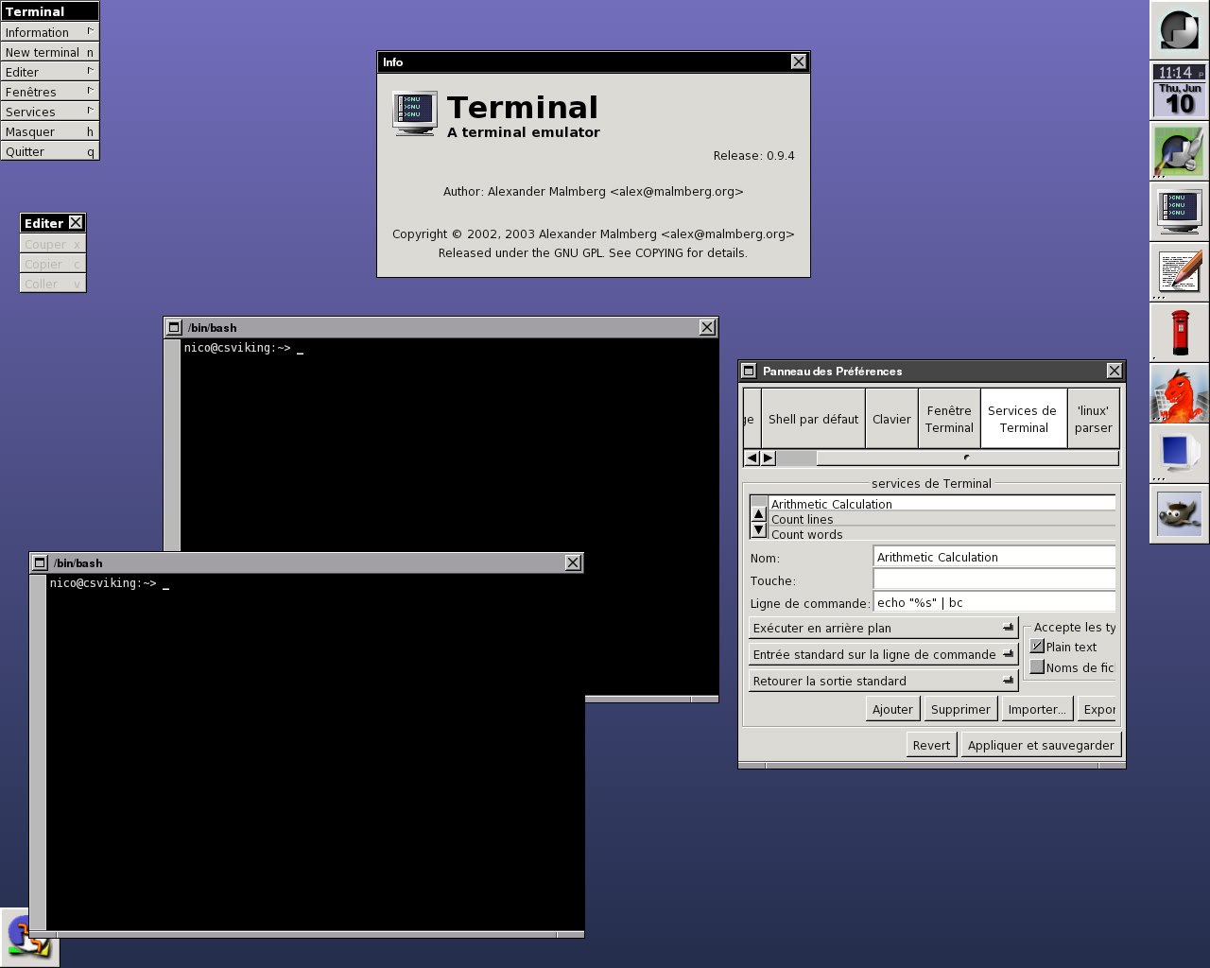Switch to the Clavier tab
The image size is (1210, 968).
tap(891, 419)
